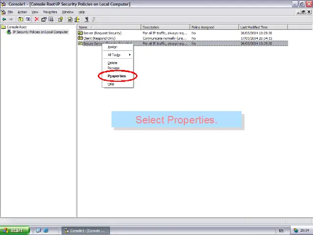Click the Help icon in the toolbar
The image size is (313, 235).
tap(61, 20)
